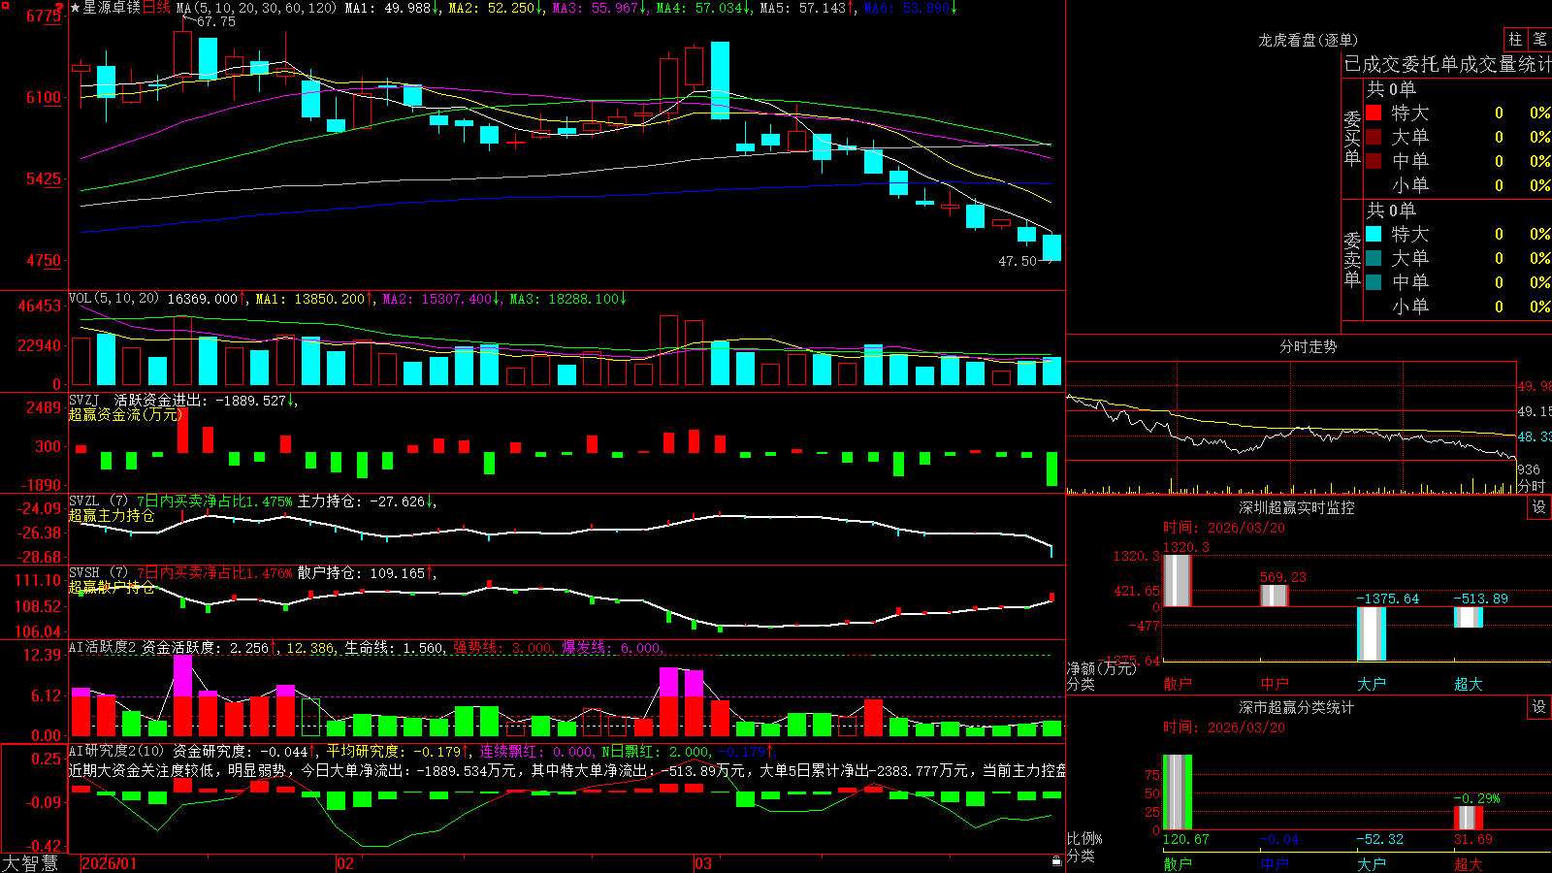Click the 散户持仓: 109.165 value
This screenshot has width=1552, height=873.
[x=362, y=573]
